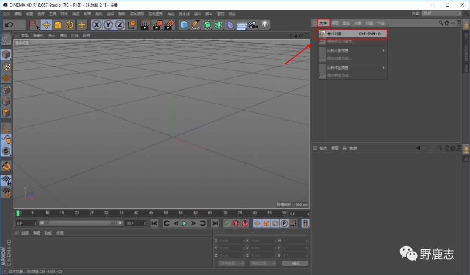Open the 用户数据 menu in Attributes panel
The height and width of the screenshot is (275, 470).
[349, 148]
